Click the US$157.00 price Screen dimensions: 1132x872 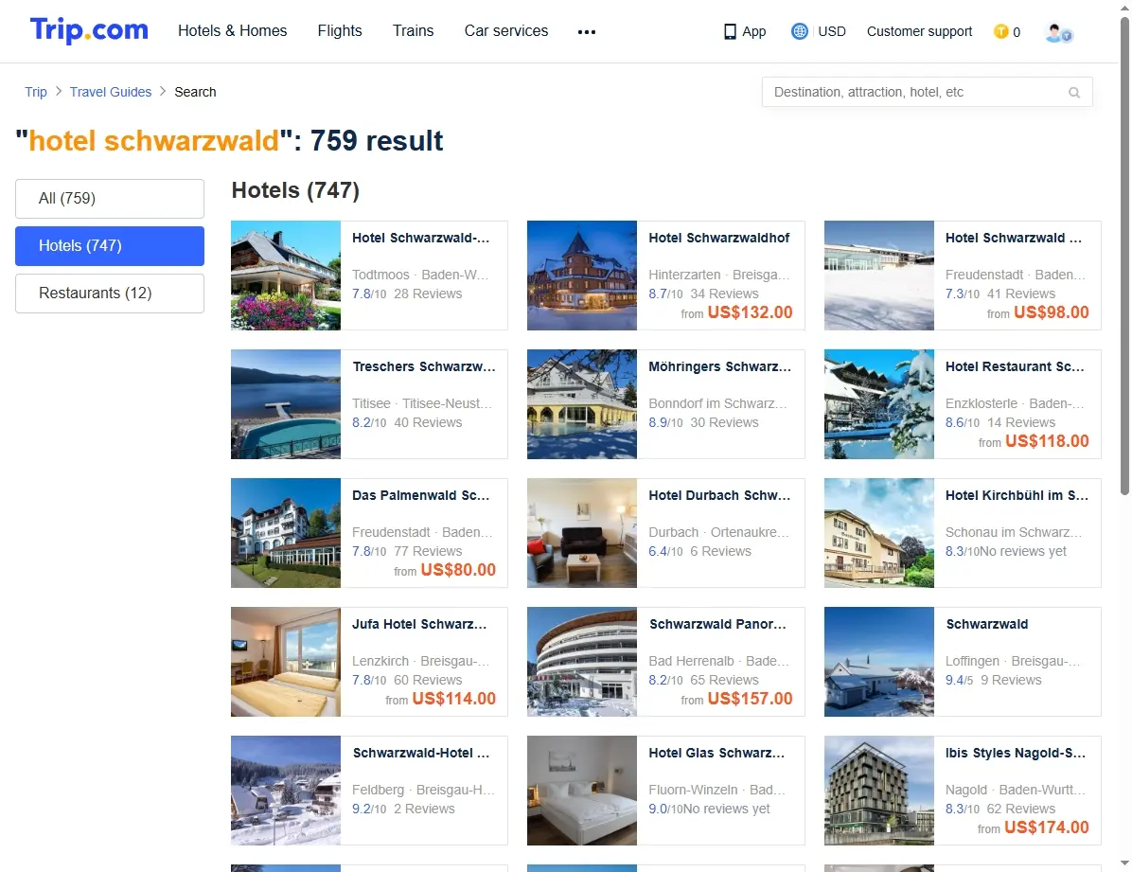pos(751,699)
